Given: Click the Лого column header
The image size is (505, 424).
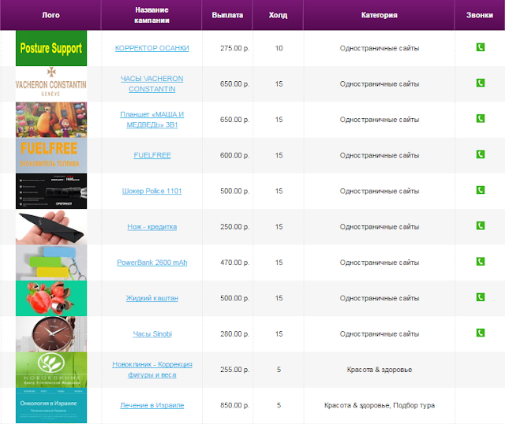Looking at the screenshot, I should click(50, 15).
